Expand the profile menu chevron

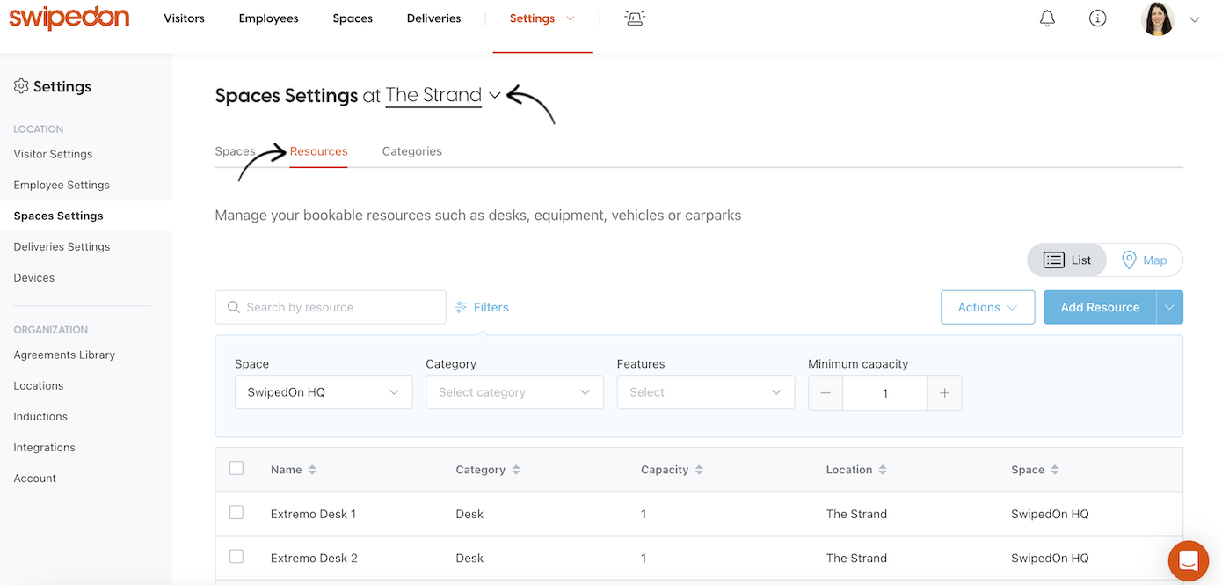point(1195,19)
